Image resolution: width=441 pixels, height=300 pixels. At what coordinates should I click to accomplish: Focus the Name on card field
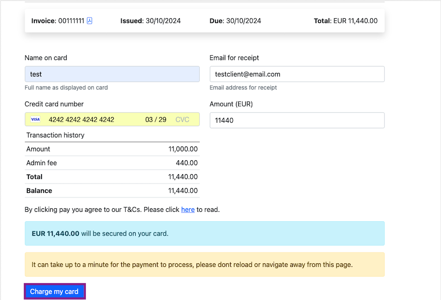(112, 74)
